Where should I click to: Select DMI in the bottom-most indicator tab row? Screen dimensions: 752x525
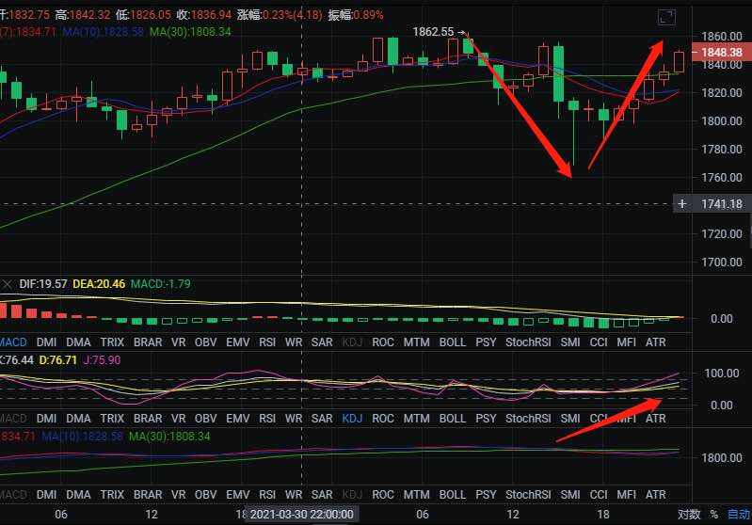(46, 495)
